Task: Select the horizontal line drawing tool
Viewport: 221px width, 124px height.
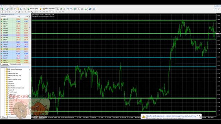Action: 12,12
